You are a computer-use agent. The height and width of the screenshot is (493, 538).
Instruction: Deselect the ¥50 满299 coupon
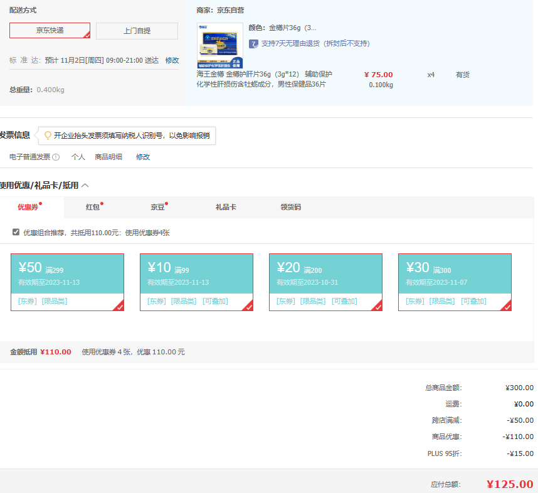(x=67, y=282)
